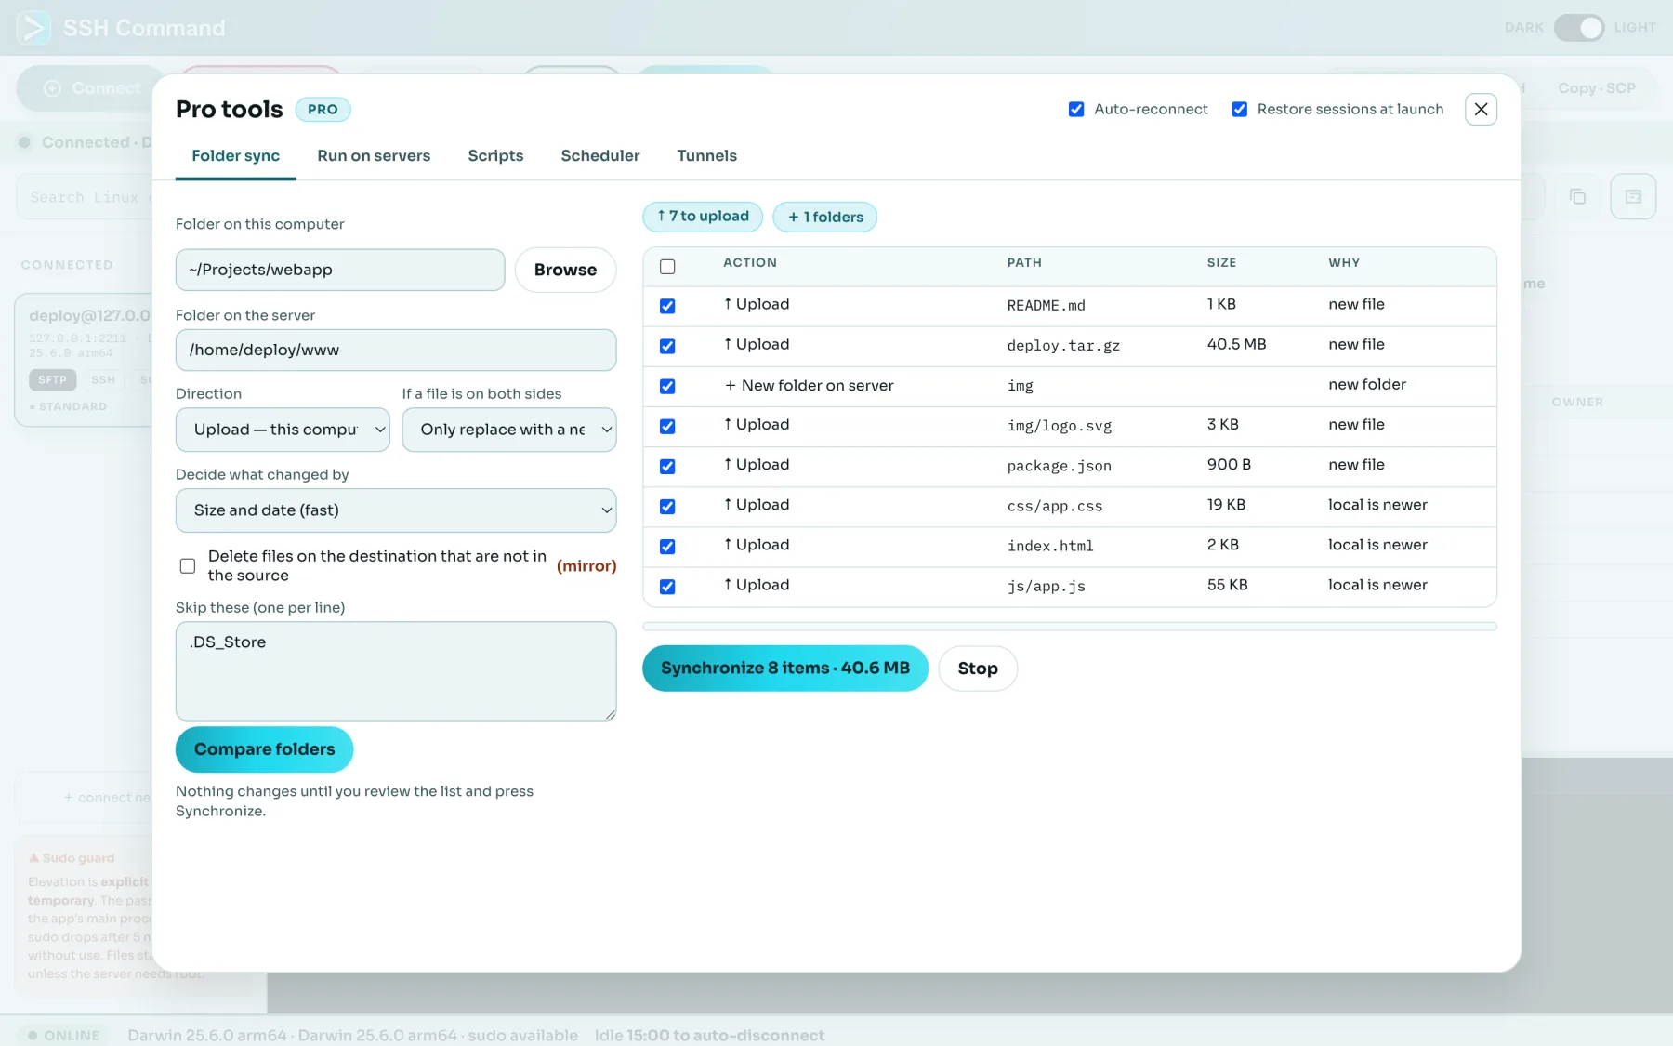
Task: Edit the 'Folder on the server' path field
Action: point(396,351)
